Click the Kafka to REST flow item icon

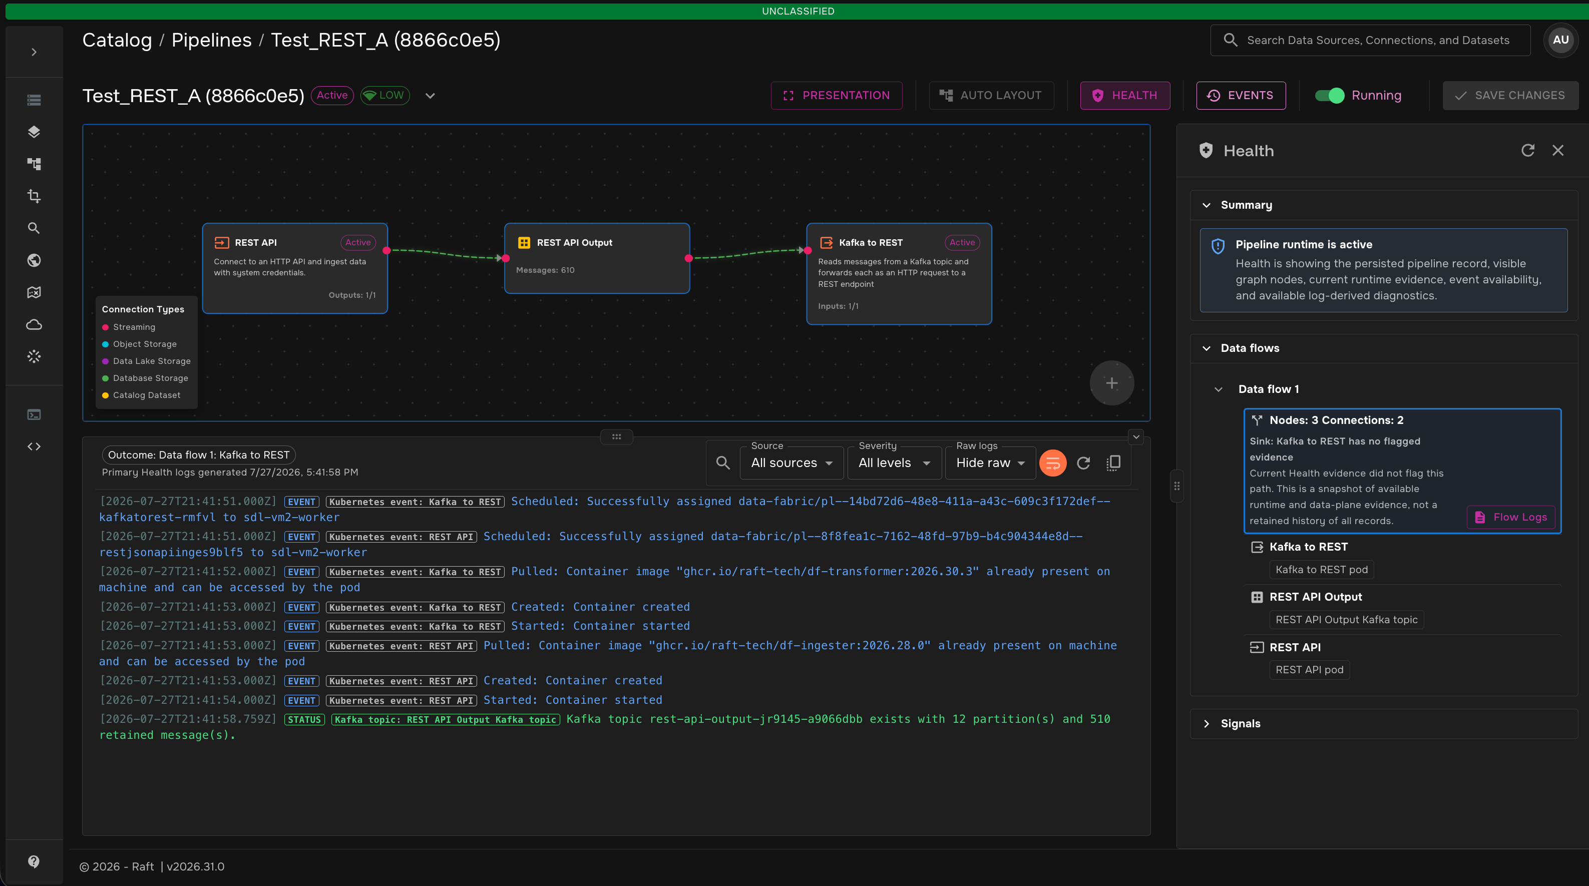1257,547
